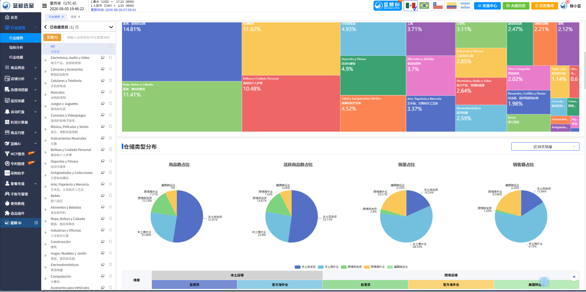The width and height of the screenshot is (586, 292).
Task: Toggle the 本土自发货 legend swatch
Action: click(x=297, y=267)
